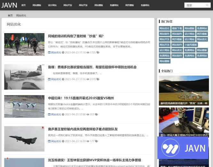Click the 网站优化 category link beside 2023-04-23 17:18
Screen dimensions: 213x167
[x=56, y=52]
